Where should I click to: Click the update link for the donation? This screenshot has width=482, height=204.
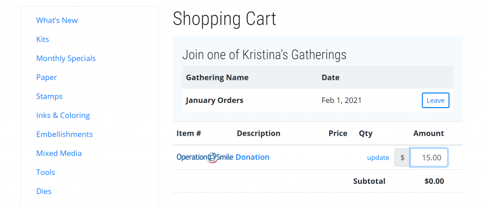click(378, 157)
